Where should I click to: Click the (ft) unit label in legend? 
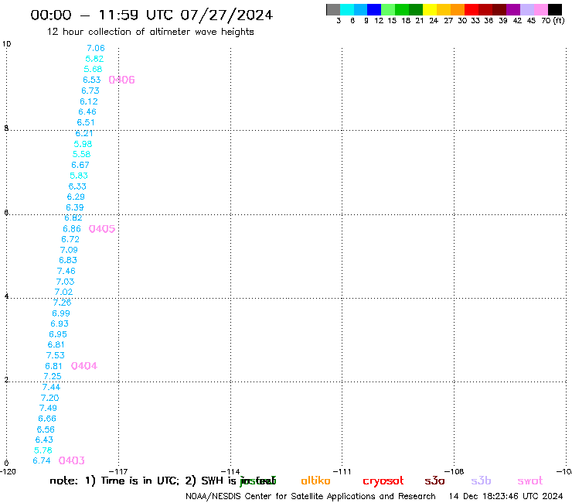click(x=559, y=21)
